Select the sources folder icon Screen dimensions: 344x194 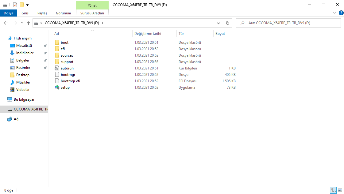tap(57, 55)
